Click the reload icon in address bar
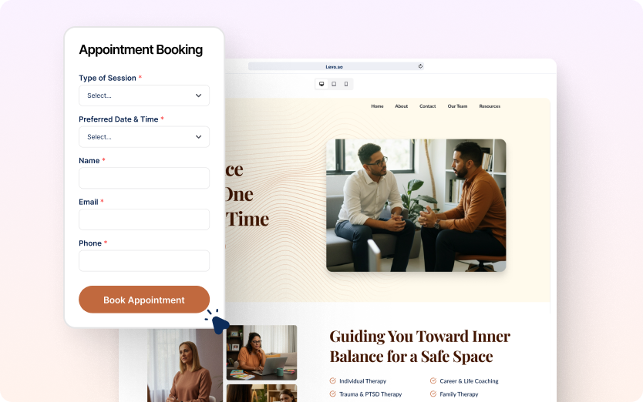The height and width of the screenshot is (402, 643). tap(420, 66)
